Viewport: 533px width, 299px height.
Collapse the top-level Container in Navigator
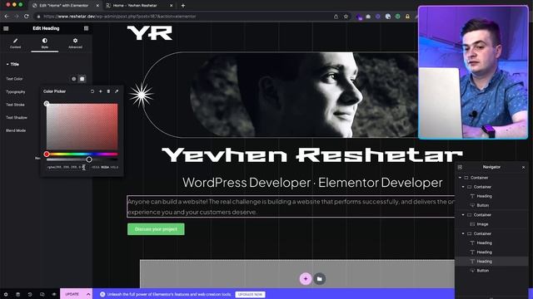click(x=460, y=178)
